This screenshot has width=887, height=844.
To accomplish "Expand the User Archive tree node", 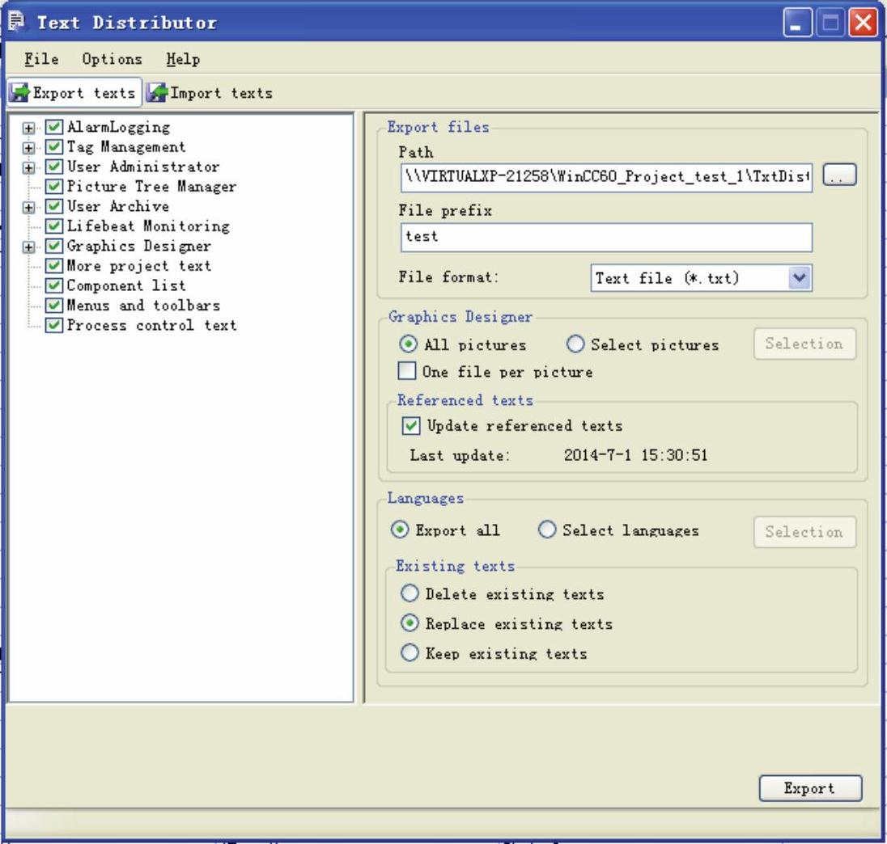I will [28, 207].
